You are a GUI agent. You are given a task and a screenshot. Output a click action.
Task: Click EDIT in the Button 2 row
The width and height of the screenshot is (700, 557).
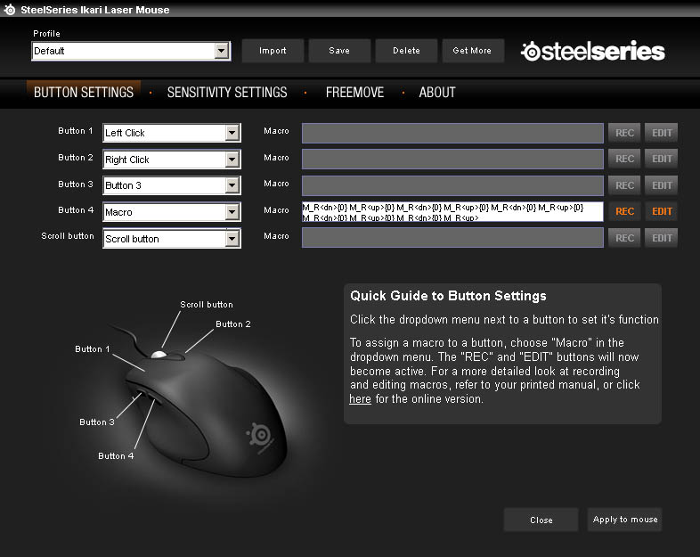(x=662, y=159)
